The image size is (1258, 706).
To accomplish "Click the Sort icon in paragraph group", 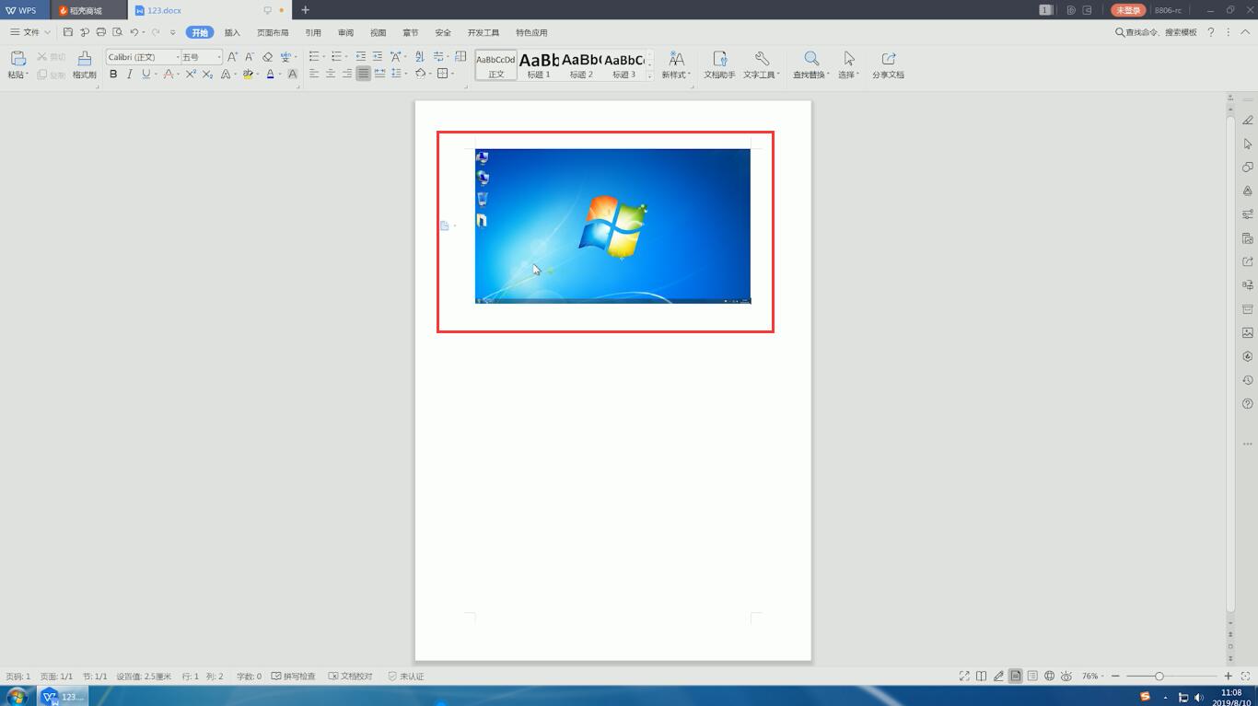I will pyautogui.click(x=420, y=57).
